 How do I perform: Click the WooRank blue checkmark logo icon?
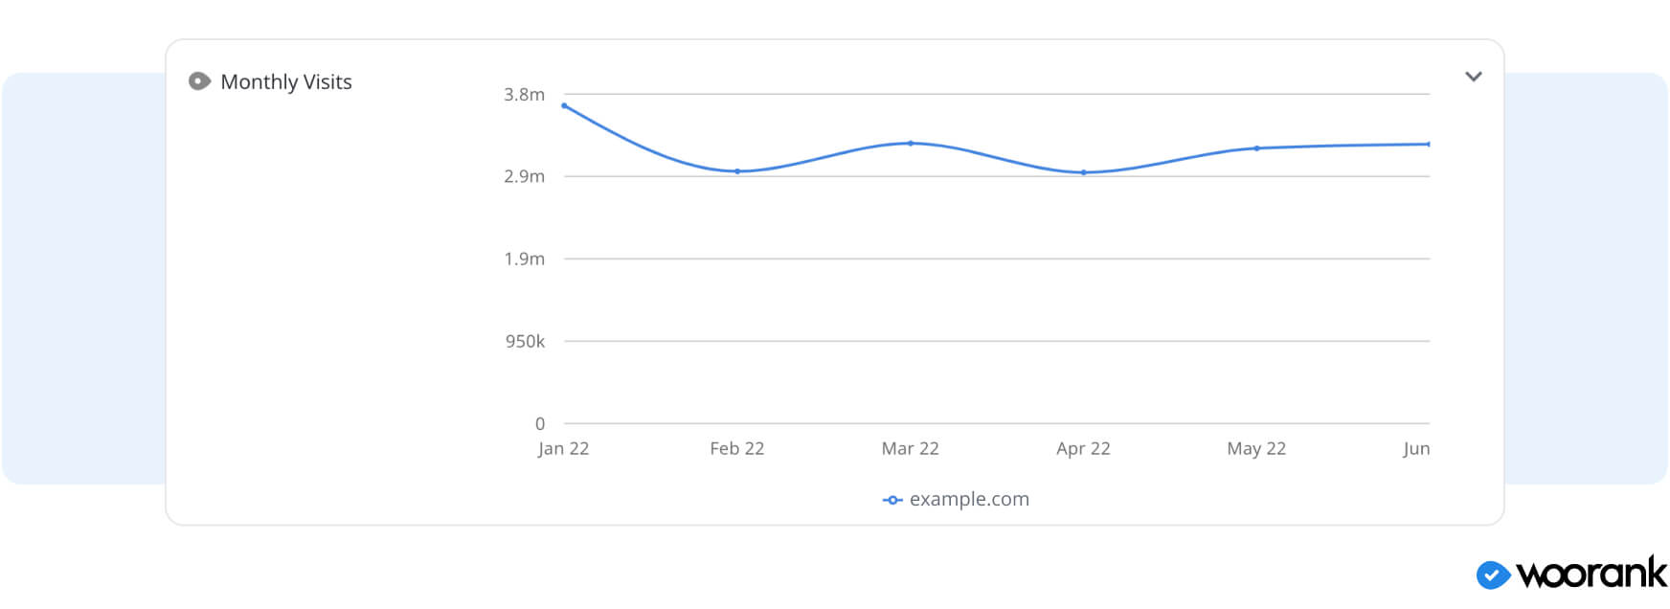pos(1492,575)
